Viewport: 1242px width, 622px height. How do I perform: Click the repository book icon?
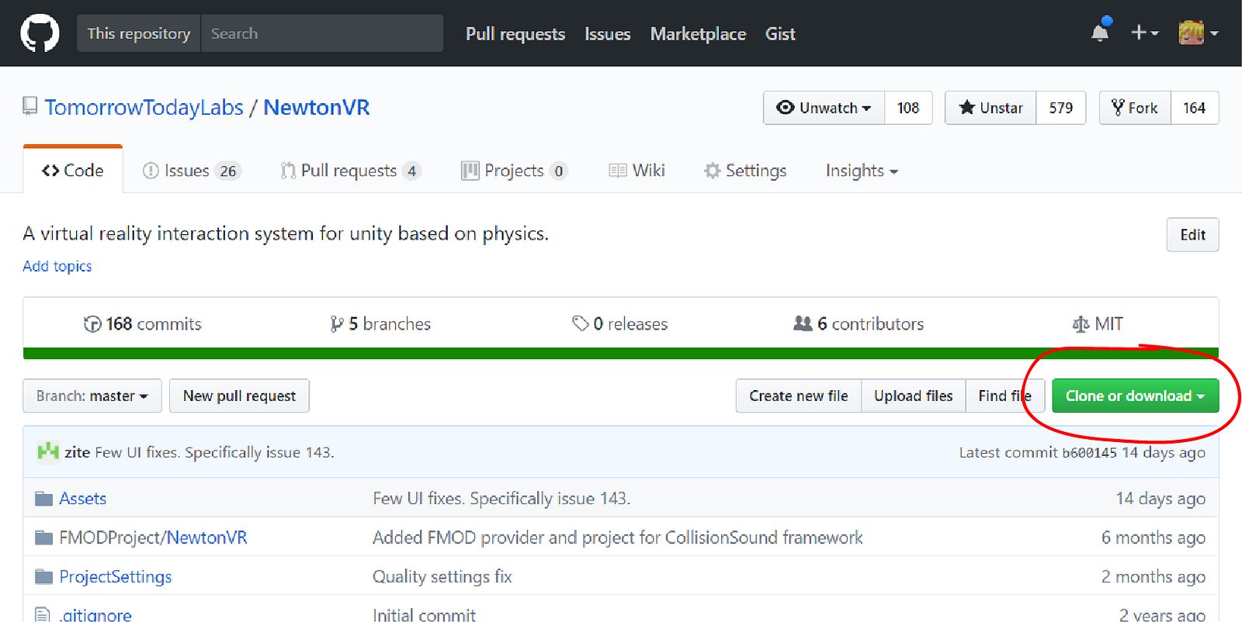30,106
